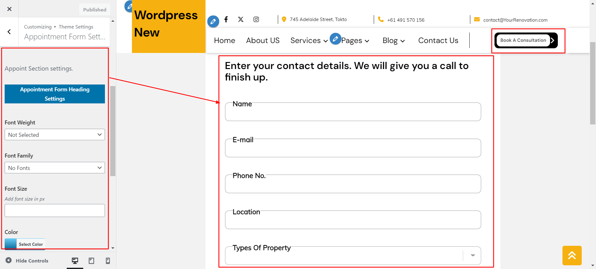This screenshot has width=596, height=269.
Task: Click the edit pencil shortcut beside social icons
Action: click(213, 21)
